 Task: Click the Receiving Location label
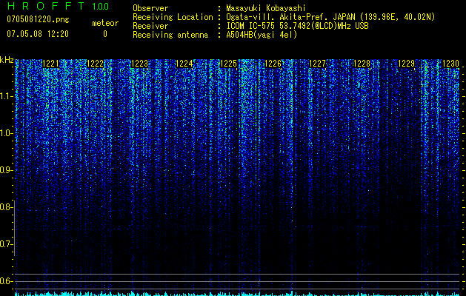click(x=173, y=17)
